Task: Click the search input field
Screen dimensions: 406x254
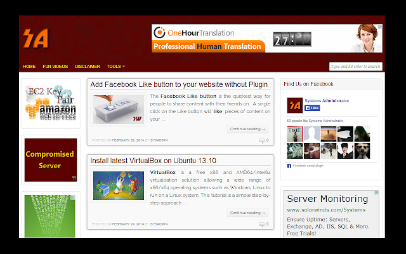Action: click(x=355, y=67)
